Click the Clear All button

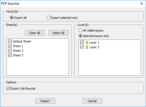coord(35,33)
